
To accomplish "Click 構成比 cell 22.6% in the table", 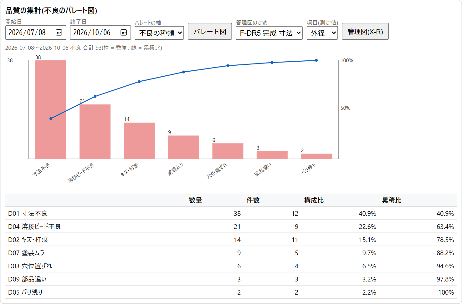I will [x=367, y=227].
